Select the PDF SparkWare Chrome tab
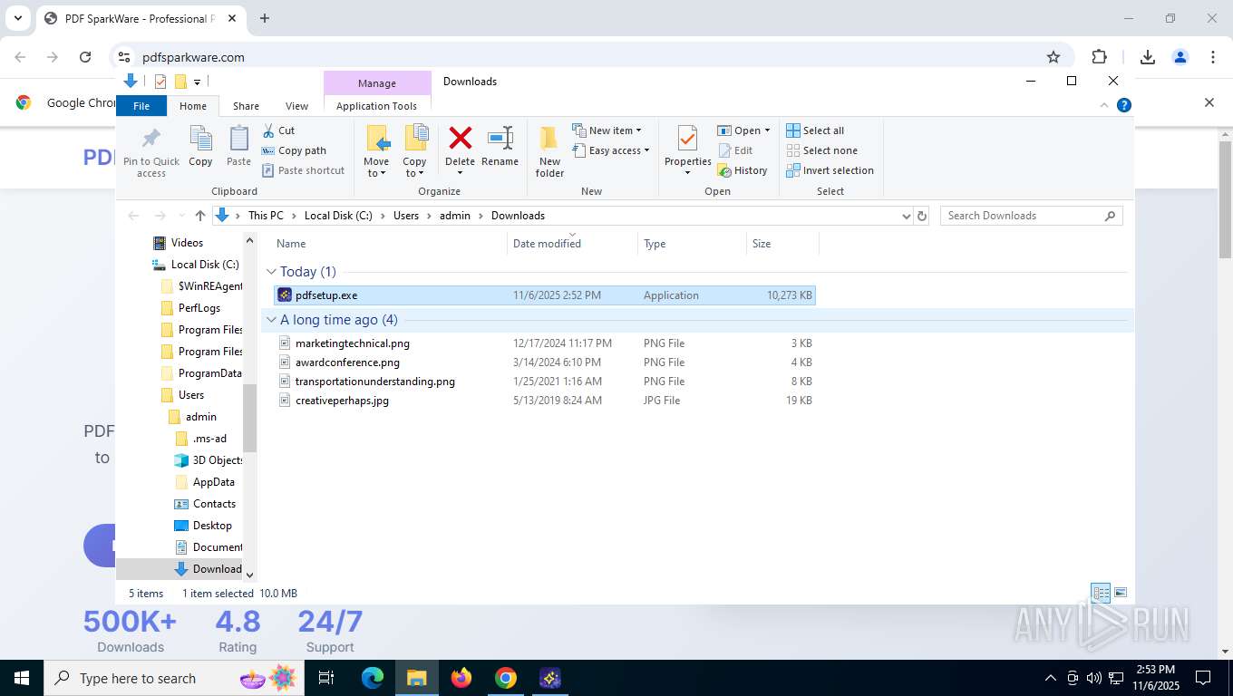Viewport: 1233px width, 696px height. [141, 18]
